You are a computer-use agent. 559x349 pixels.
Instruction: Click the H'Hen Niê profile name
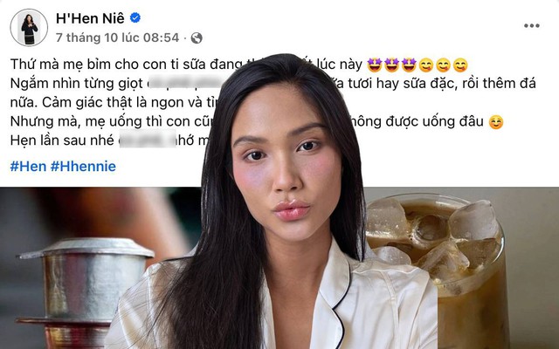click(x=90, y=18)
